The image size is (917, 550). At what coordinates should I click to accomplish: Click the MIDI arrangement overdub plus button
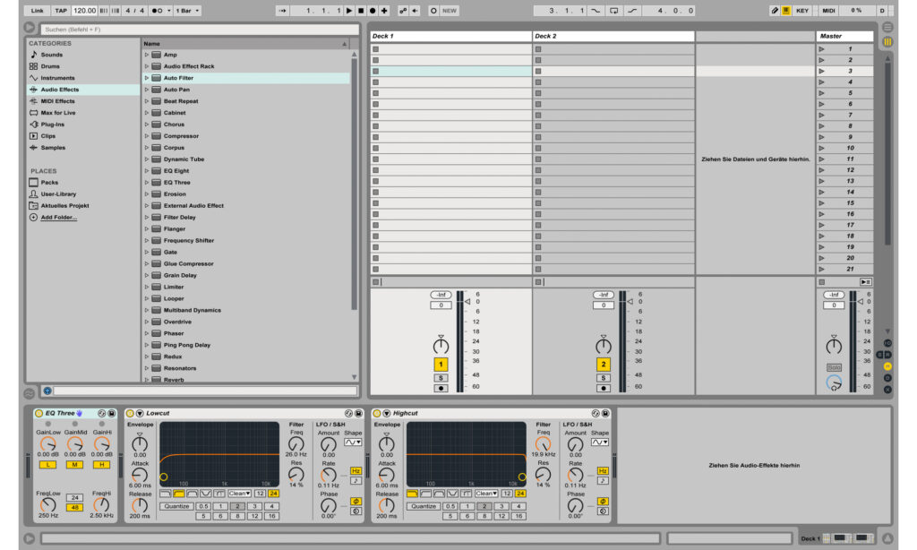pos(384,11)
